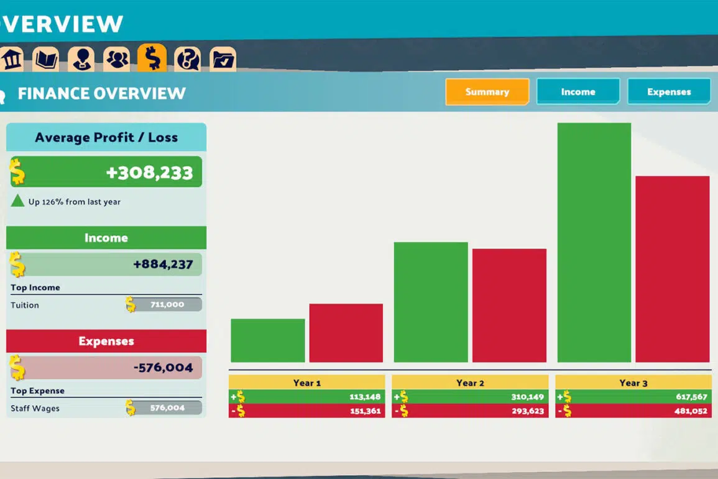Image resolution: width=718 pixels, height=479 pixels.
Task: Click the red Expenses section header
Action: click(x=106, y=341)
